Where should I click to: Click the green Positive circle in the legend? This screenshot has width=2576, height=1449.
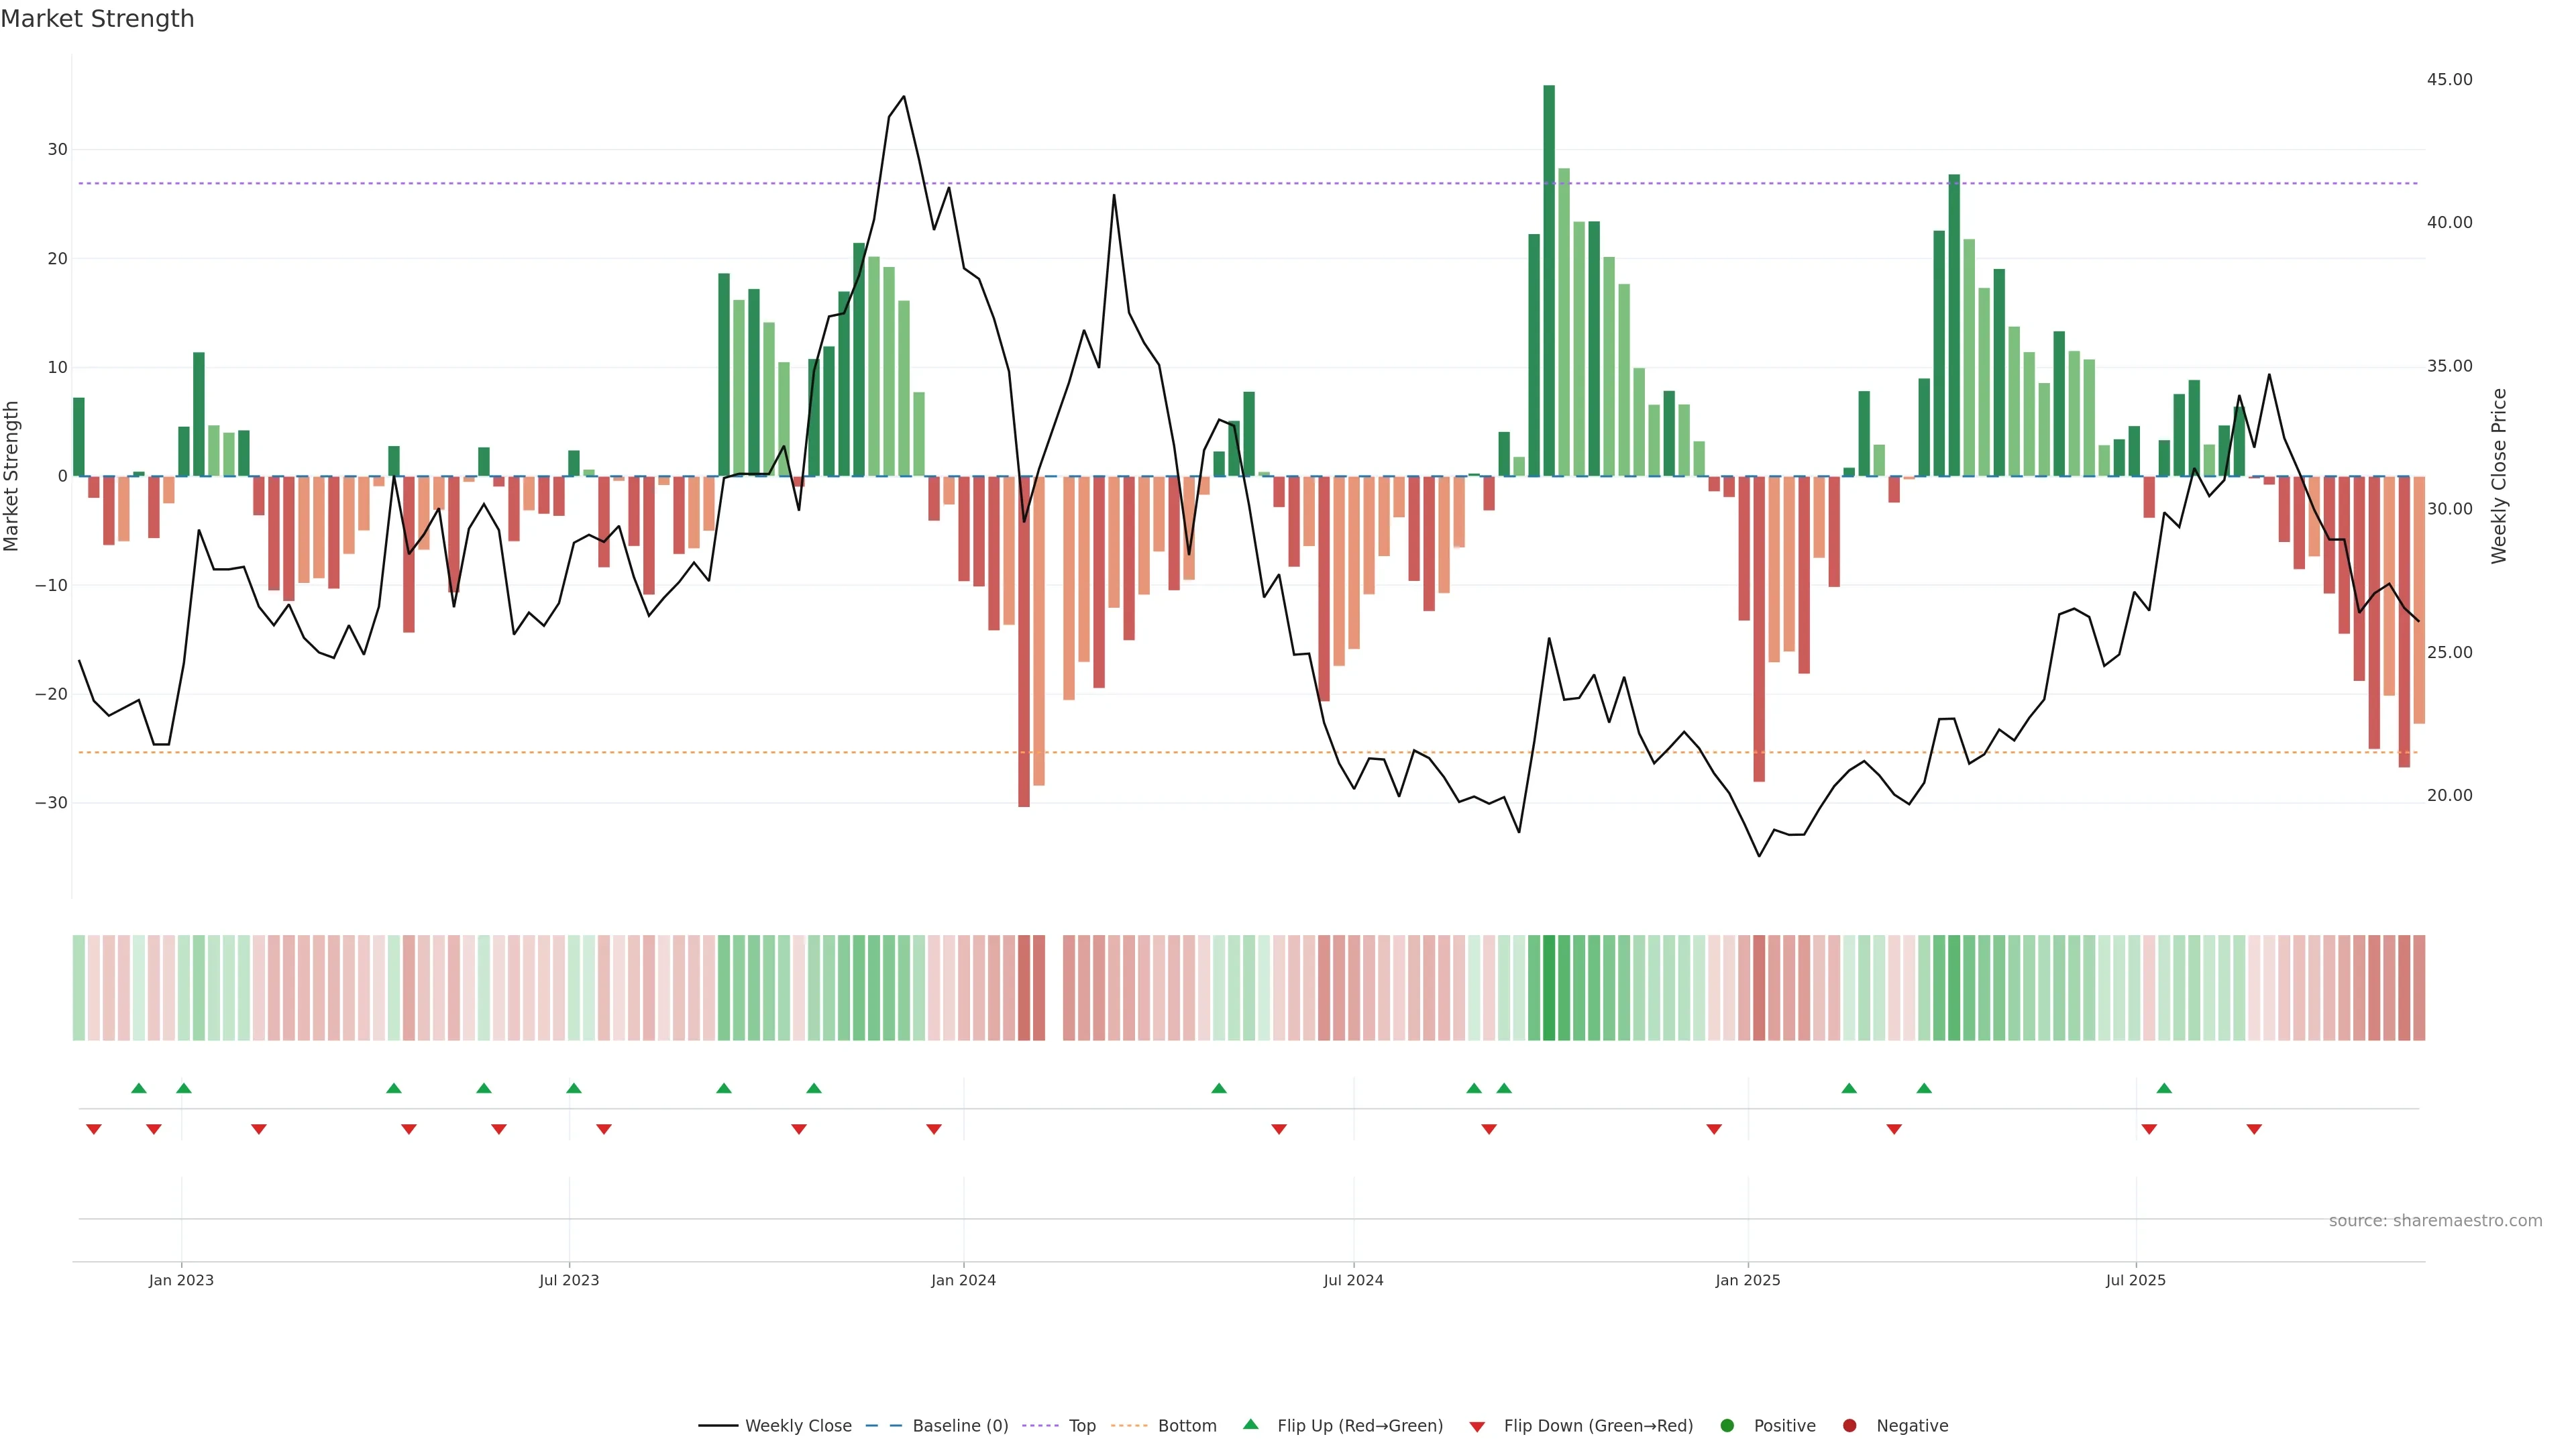(1727, 1425)
